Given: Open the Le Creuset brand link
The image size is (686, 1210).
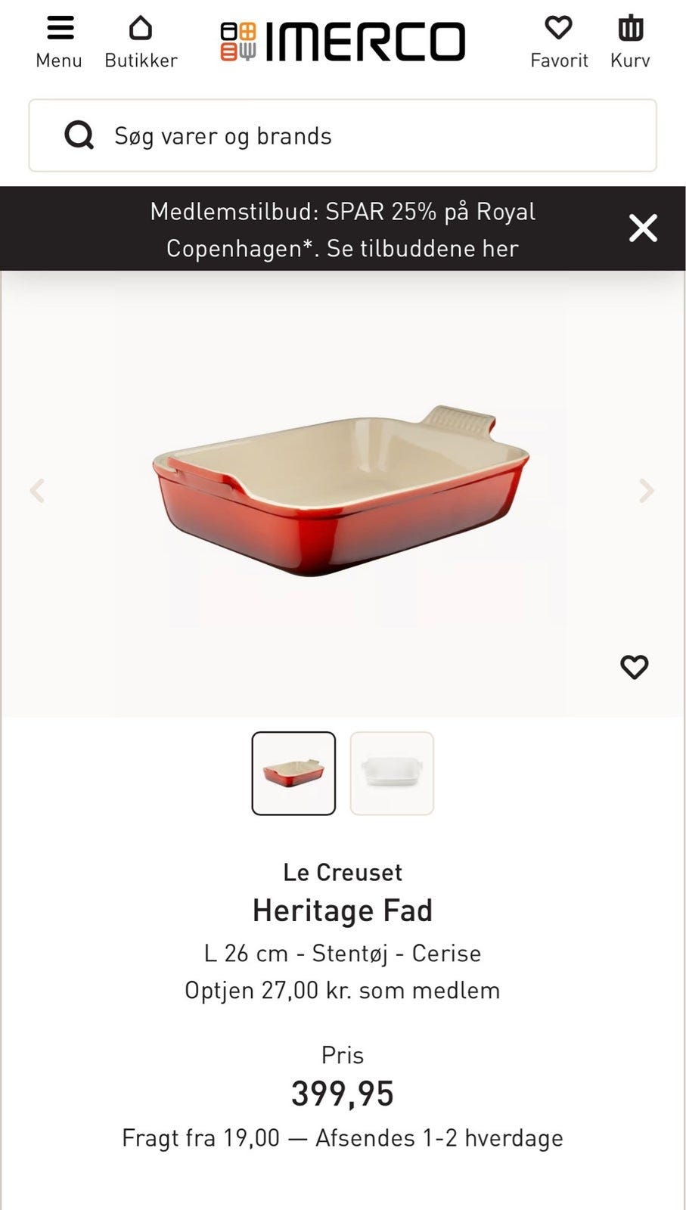Looking at the screenshot, I should (x=343, y=872).
